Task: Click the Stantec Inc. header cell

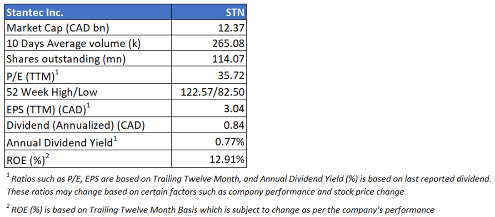Action: [35, 11]
